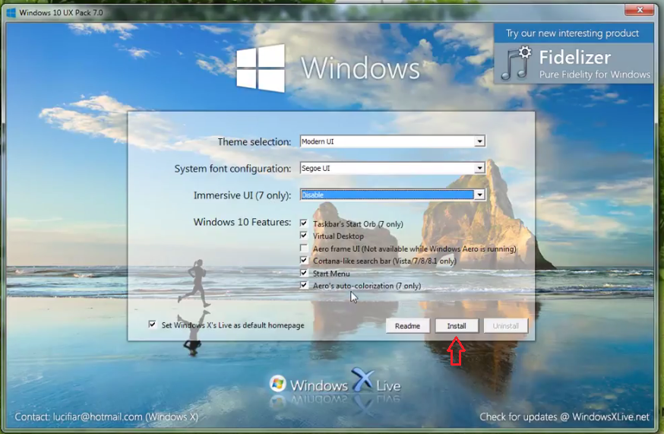Open the Readme button

(408, 326)
